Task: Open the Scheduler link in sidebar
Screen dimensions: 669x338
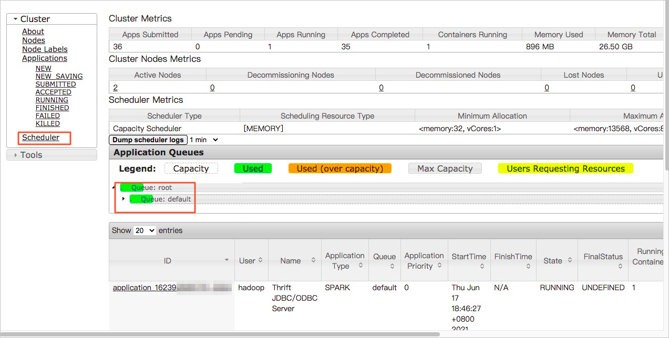Action: tap(40, 138)
